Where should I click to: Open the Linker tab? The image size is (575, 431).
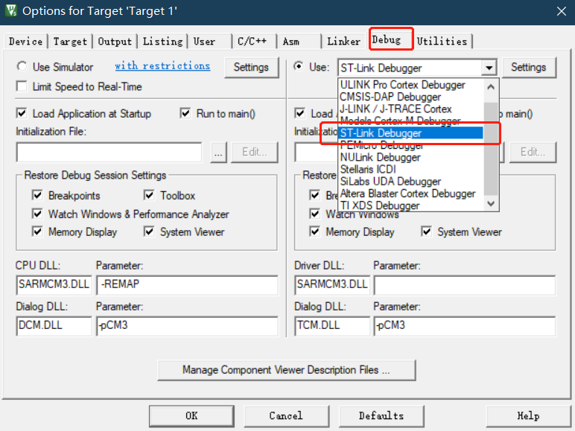tap(343, 42)
